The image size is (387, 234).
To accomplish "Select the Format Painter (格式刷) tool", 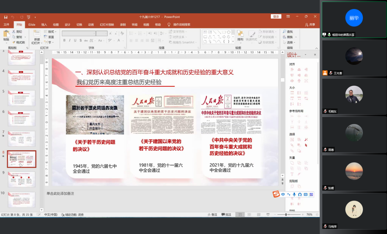I will pyautogui.click(x=18, y=42).
